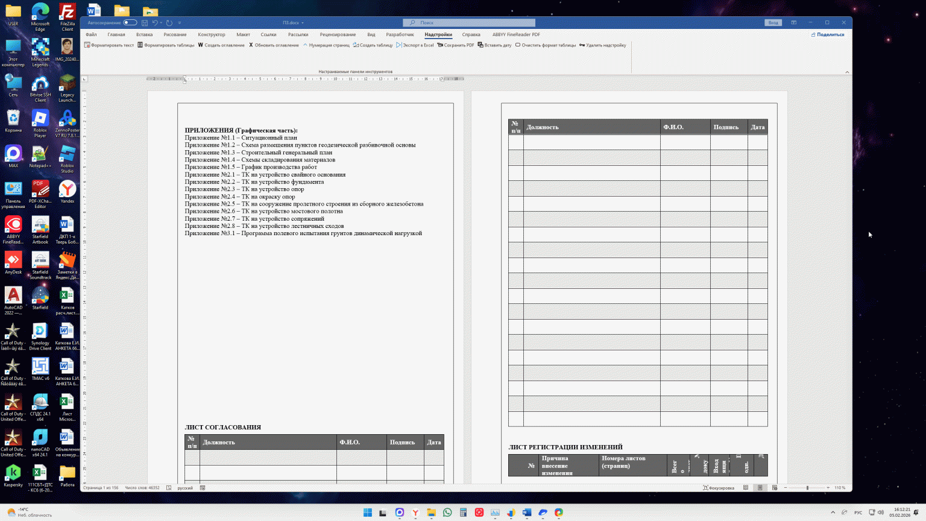Viewport: 926px width, 521px height.
Task: Click the Вход sign-in button
Action: point(773,23)
